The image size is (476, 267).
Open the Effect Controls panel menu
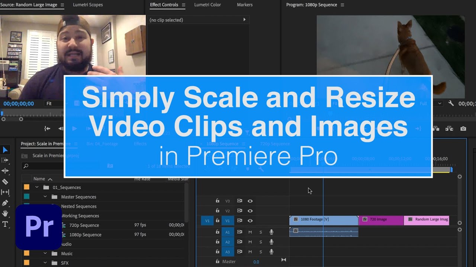[x=183, y=5]
